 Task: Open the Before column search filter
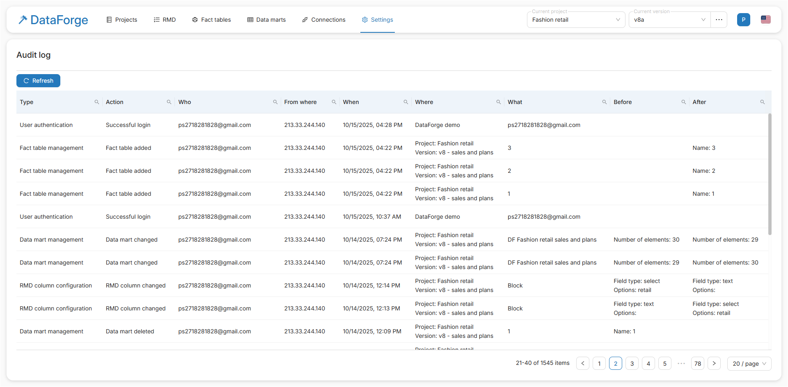[684, 102]
